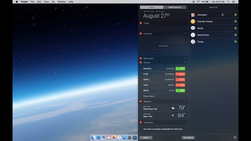The image size is (251, 141).
Task: Open Photos from the Dock
Action: pos(114,137)
